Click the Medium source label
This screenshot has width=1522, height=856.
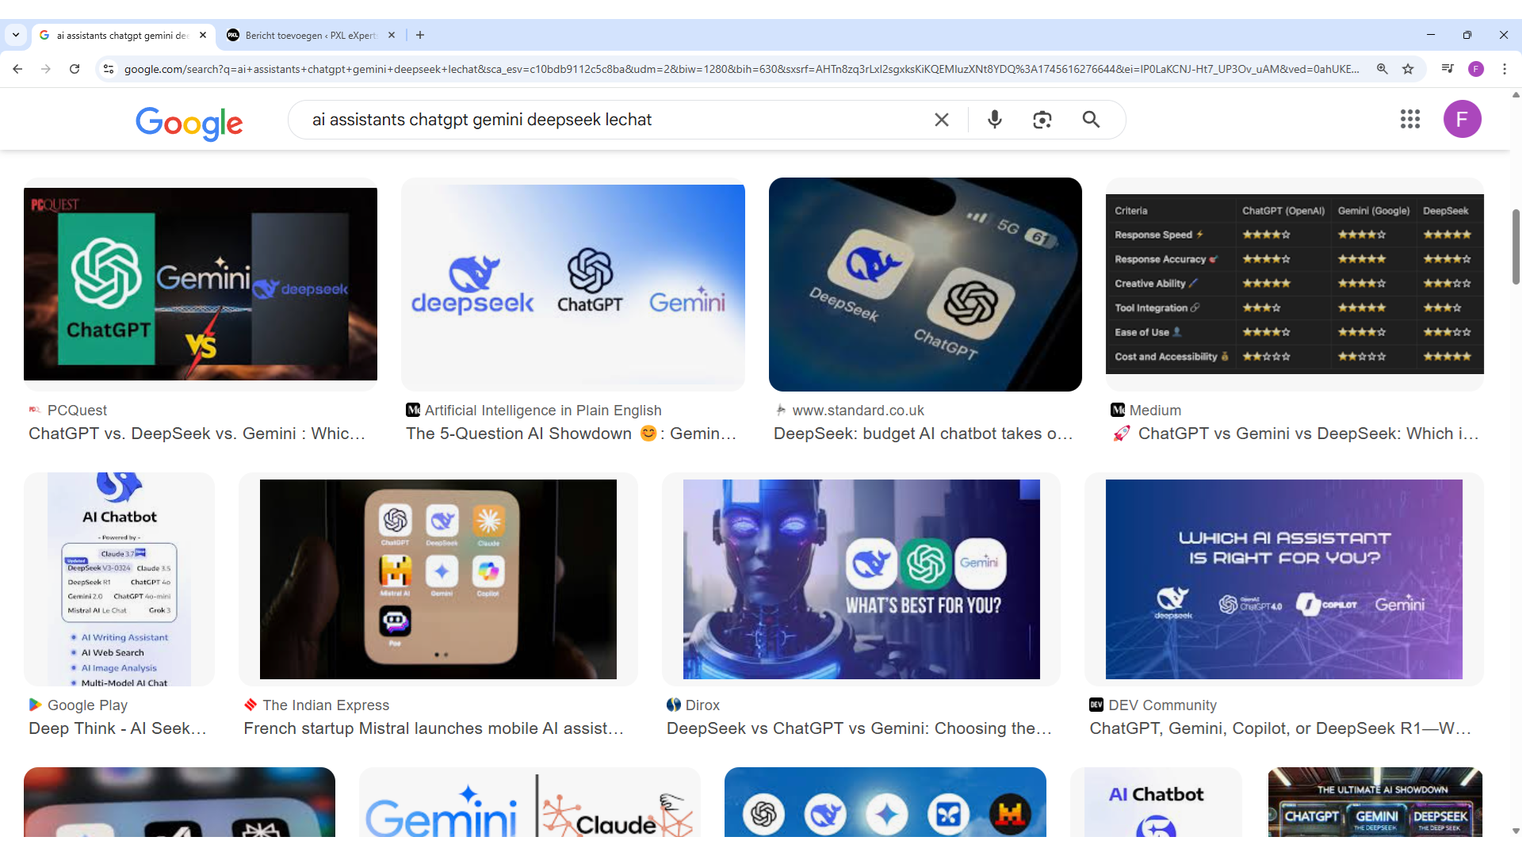tap(1155, 410)
